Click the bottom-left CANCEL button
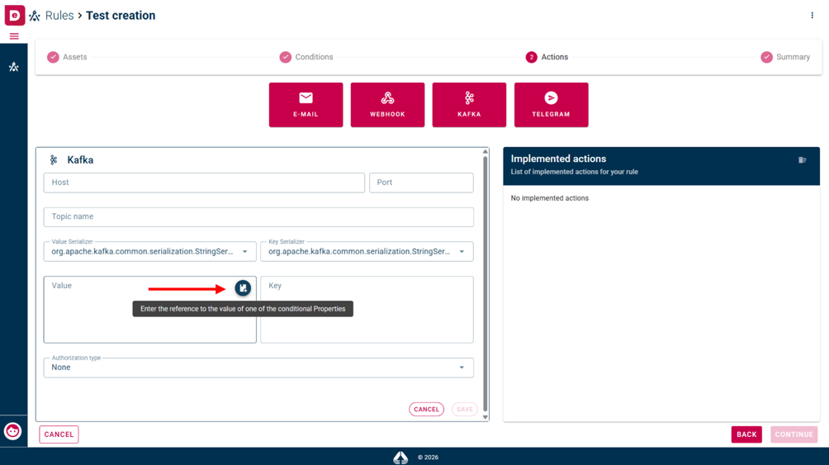Screen dimensions: 829x465 59,434
